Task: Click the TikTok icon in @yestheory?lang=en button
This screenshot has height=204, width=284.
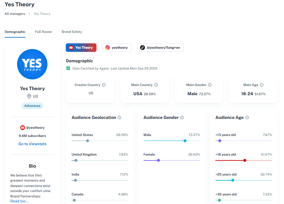Action: [142, 48]
